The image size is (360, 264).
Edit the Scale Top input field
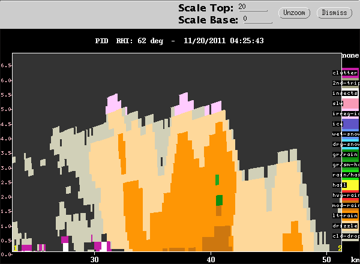(253, 7)
